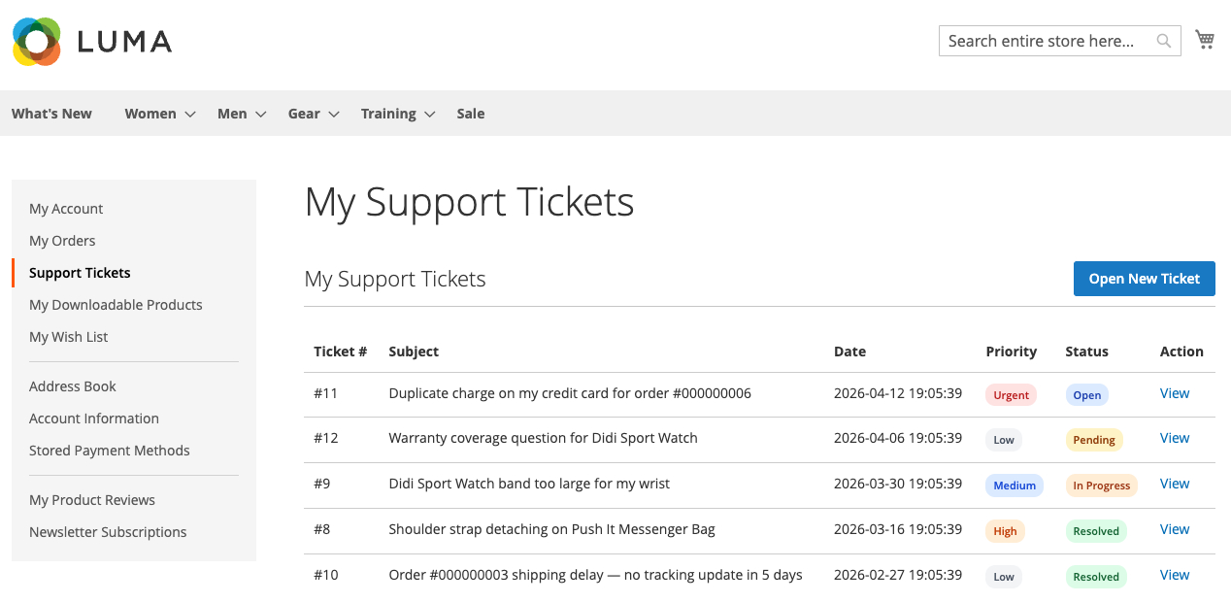Open Stored Payment Methods
Viewport: 1231px width, 603px height.
coord(110,451)
